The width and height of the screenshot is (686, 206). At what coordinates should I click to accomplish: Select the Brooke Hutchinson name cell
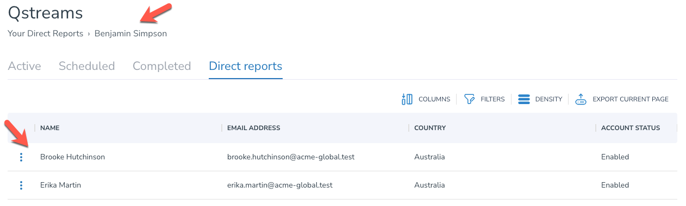tap(73, 157)
